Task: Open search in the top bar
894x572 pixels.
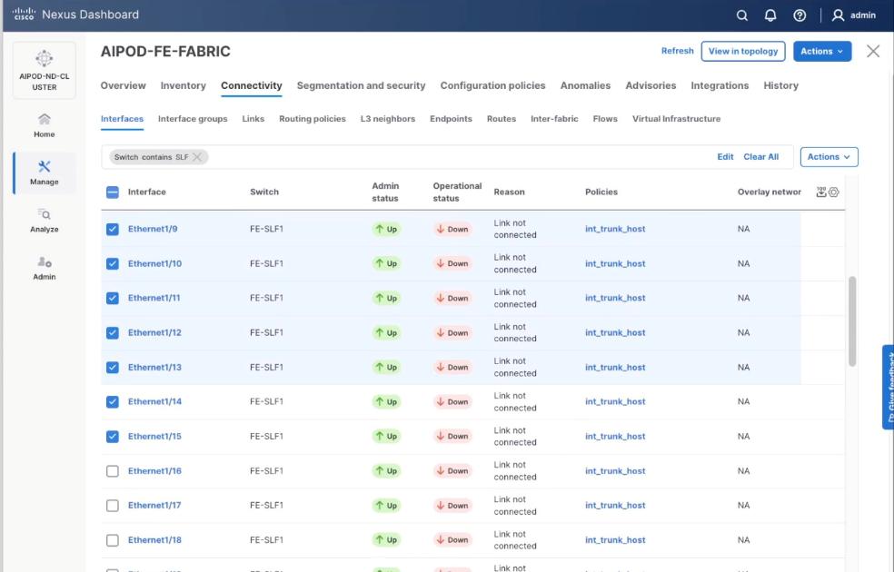Action: (741, 15)
